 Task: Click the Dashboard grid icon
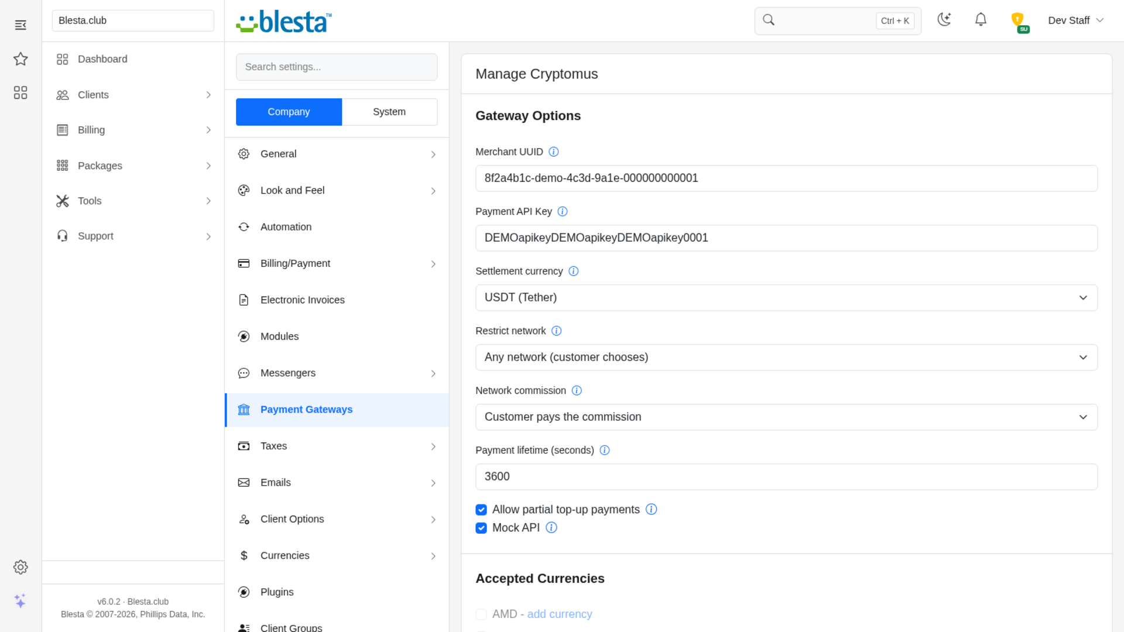[x=63, y=59]
